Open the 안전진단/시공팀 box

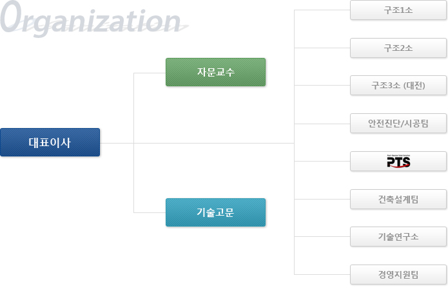[x=398, y=123]
